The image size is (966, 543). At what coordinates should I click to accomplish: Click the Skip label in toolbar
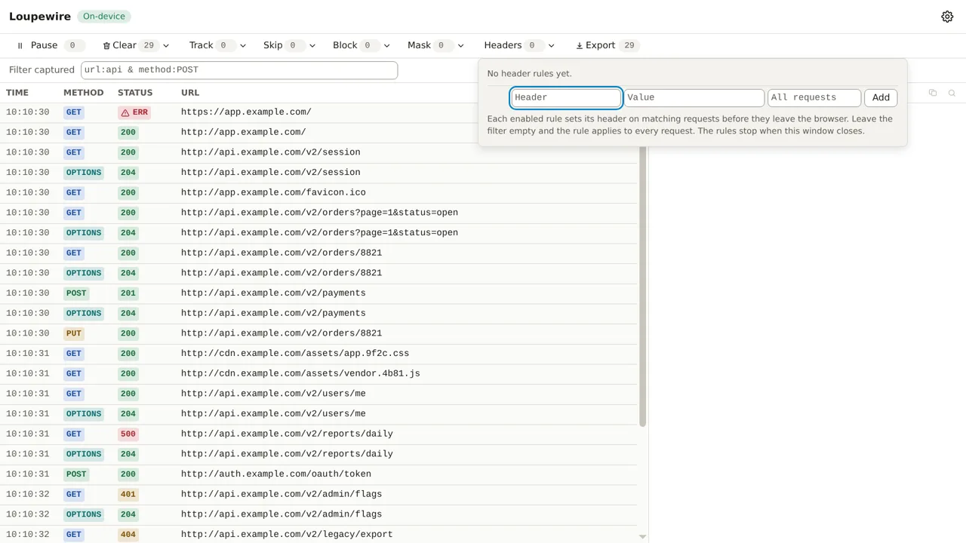tap(272, 45)
